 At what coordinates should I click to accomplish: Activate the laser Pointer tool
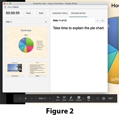tap(71, 98)
